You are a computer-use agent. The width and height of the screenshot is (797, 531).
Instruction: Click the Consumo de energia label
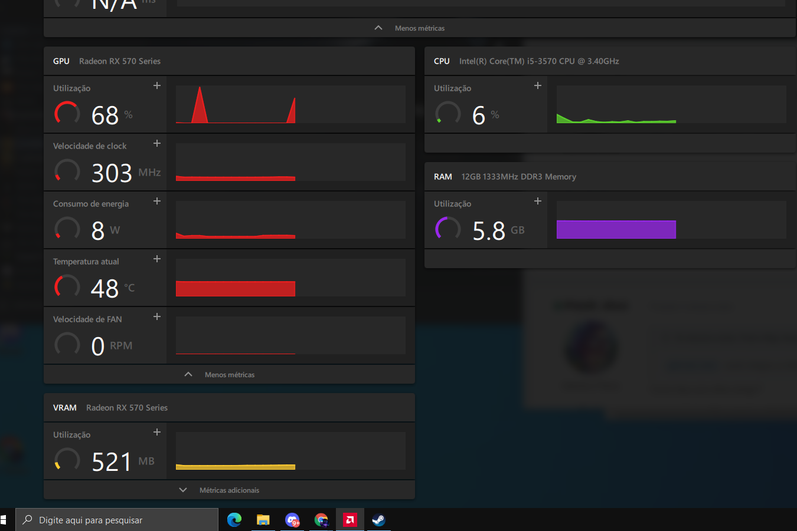point(91,204)
